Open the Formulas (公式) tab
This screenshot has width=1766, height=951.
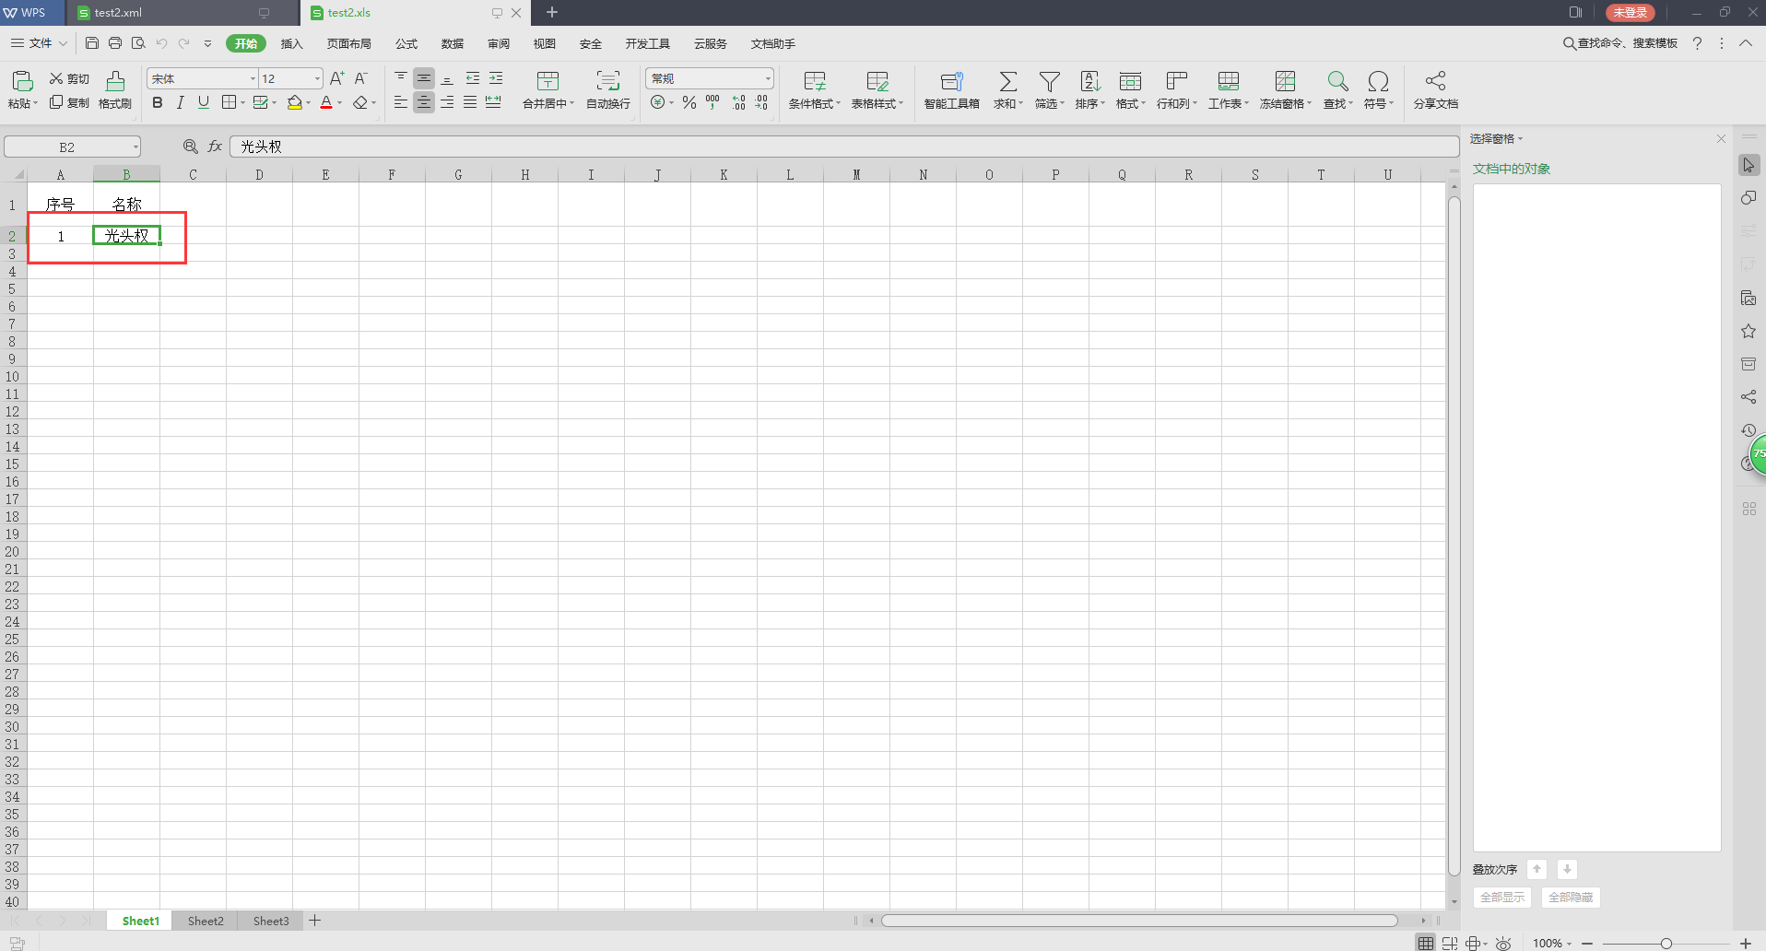(x=406, y=43)
